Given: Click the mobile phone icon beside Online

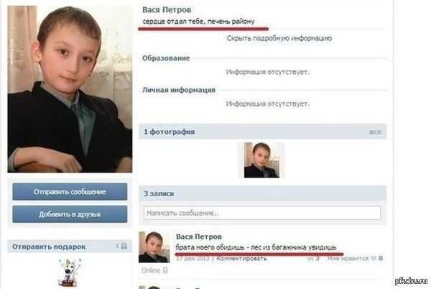Looking at the screenshot, I should pos(165,270).
